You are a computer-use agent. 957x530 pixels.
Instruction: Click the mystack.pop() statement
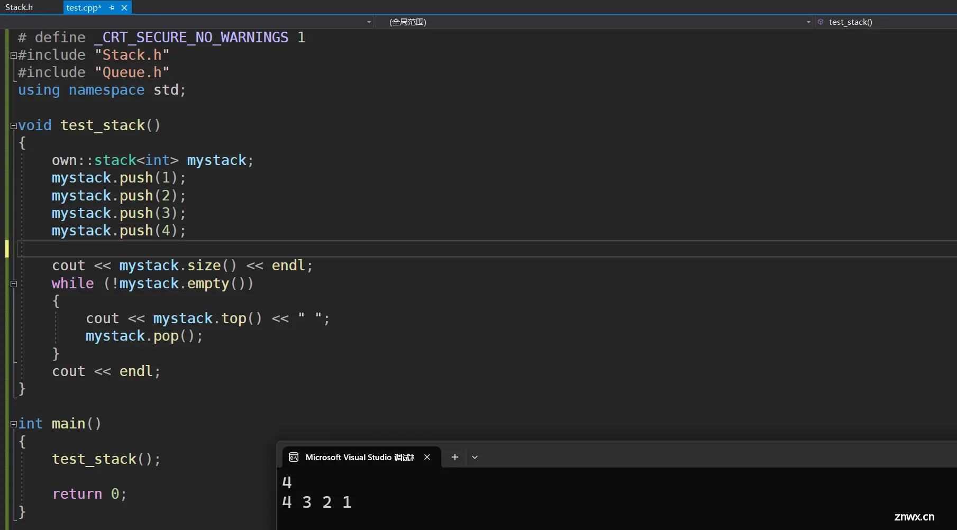tap(144, 336)
